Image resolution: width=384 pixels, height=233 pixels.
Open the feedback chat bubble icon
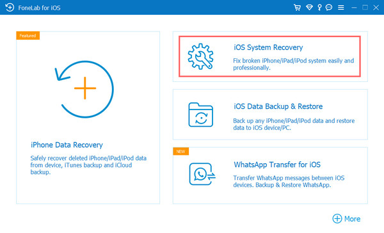(x=329, y=8)
